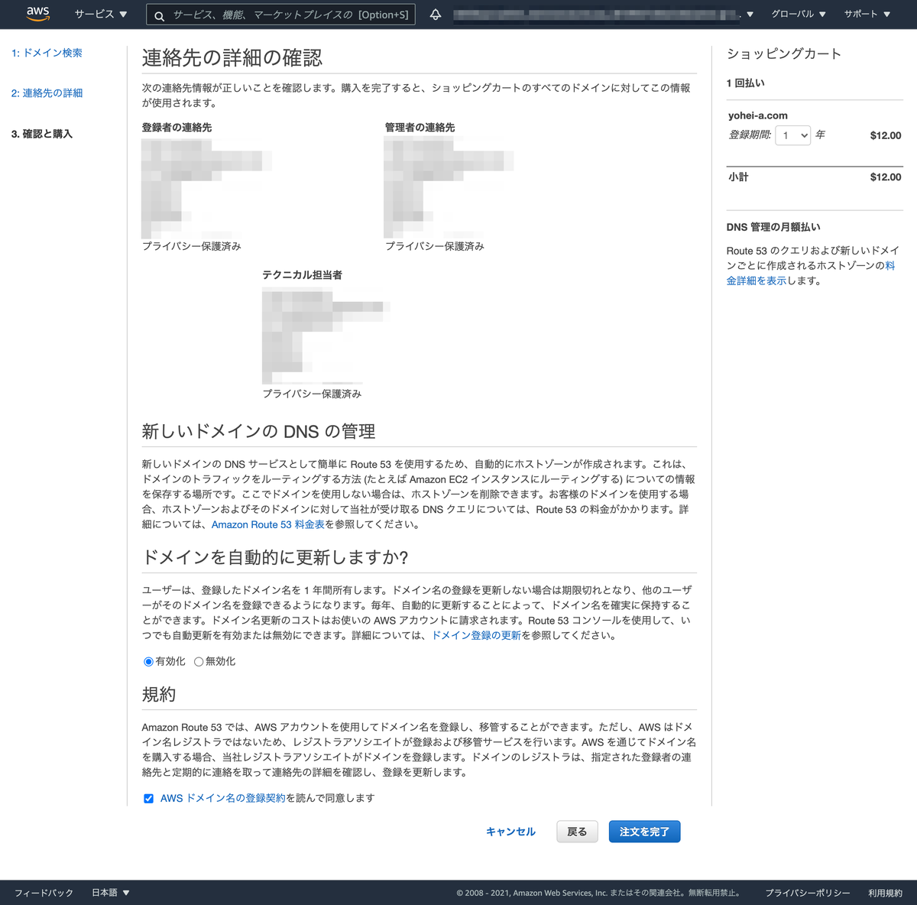Click the DNS 管理の月額払い heading
Viewport: 917px width, 905px height.
click(x=773, y=227)
